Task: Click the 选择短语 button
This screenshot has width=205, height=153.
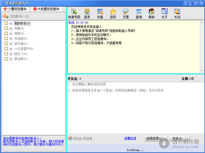Action: [154, 138]
